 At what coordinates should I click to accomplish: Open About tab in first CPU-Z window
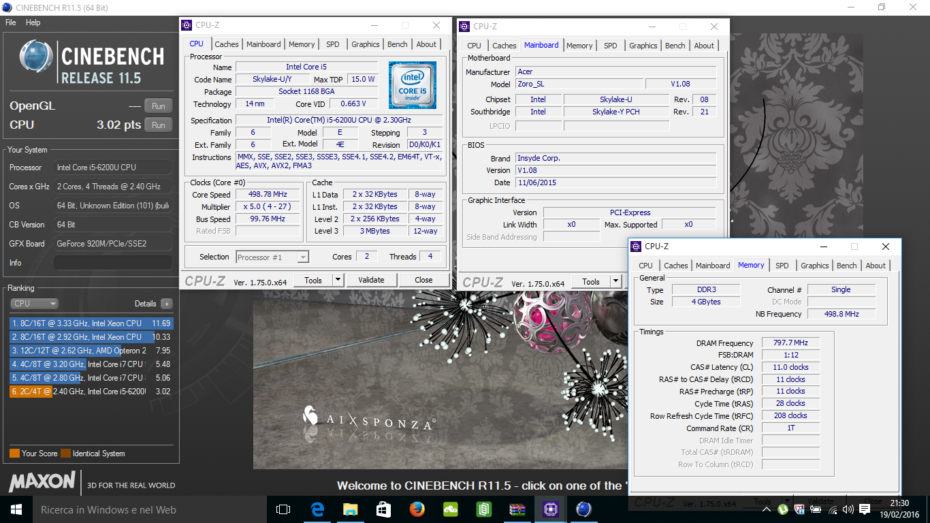pos(427,44)
